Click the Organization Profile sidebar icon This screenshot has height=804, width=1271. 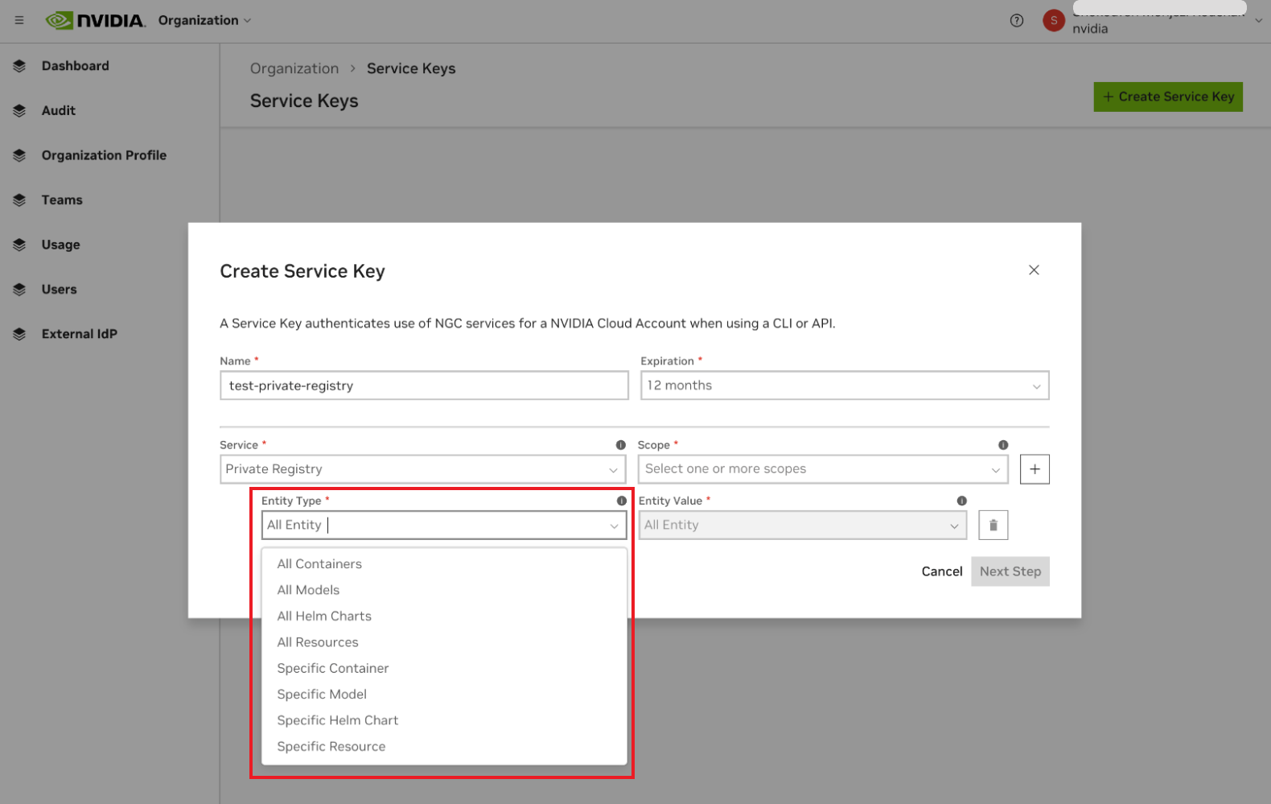coord(19,155)
